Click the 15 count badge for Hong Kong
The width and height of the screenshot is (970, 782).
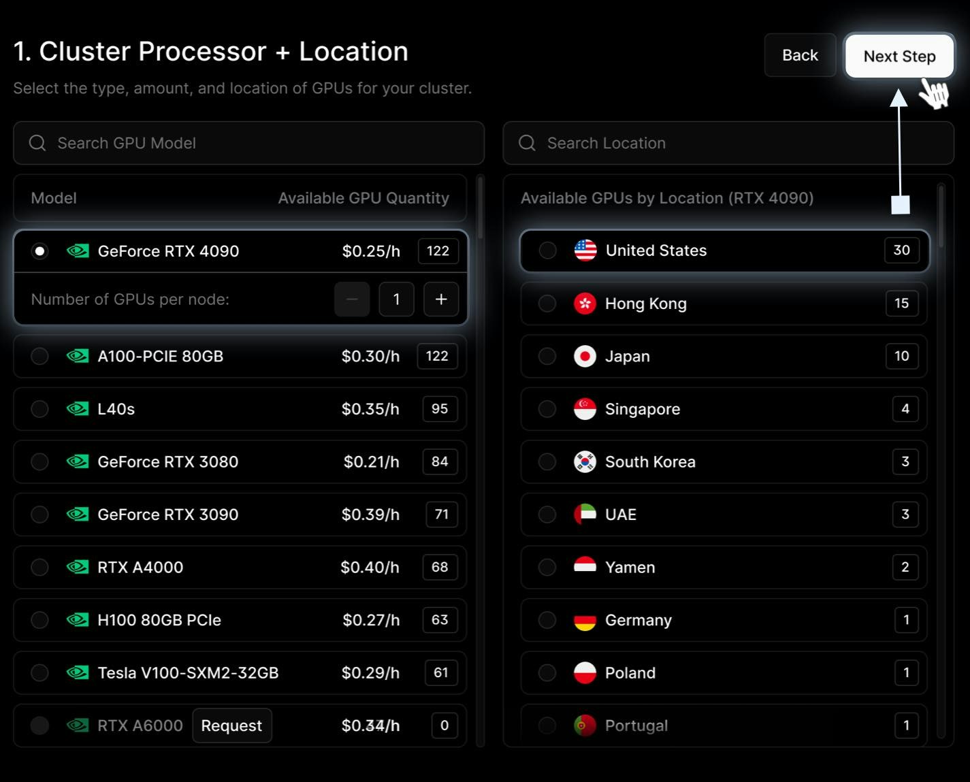click(x=902, y=304)
